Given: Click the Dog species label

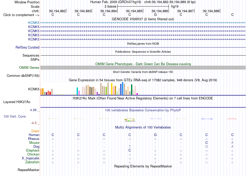Looking at the screenshot, I should pyautogui.click(x=36, y=147).
